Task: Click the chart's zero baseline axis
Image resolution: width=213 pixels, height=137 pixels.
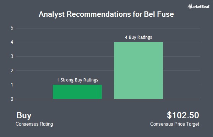Action: tap(108, 99)
